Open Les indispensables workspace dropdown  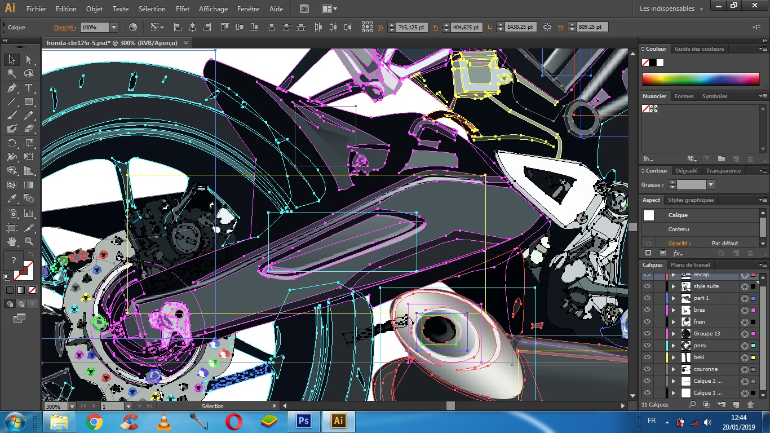pos(671,9)
